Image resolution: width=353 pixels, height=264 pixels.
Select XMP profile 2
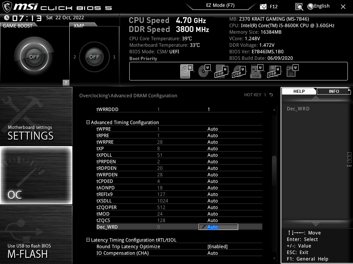(x=75, y=57)
